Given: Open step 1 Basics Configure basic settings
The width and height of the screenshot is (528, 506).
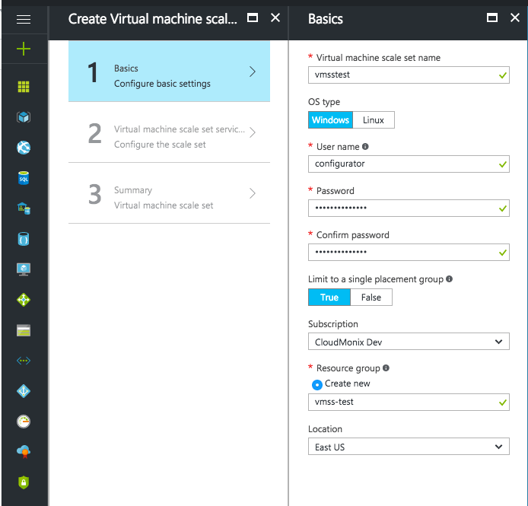Looking at the screenshot, I should click(169, 71).
